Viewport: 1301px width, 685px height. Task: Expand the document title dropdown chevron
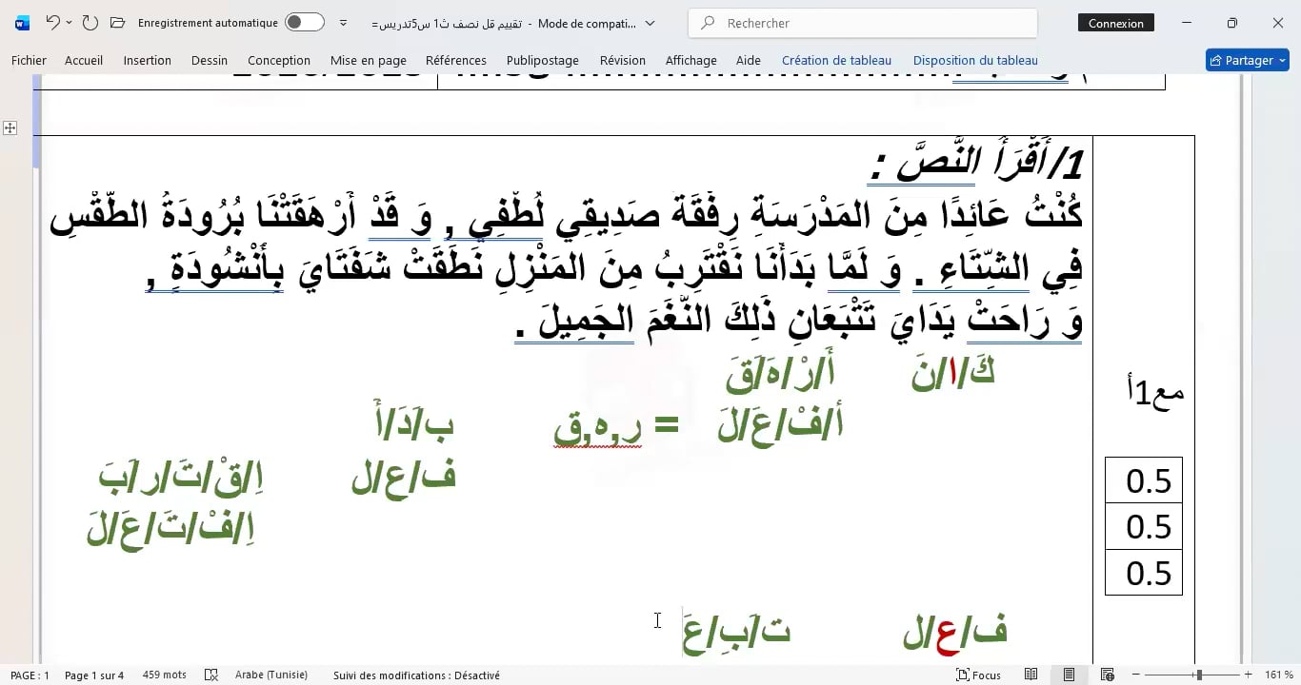tap(650, 23)
